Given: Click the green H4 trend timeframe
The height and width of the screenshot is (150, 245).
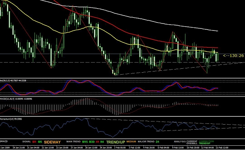Looking at the screenshot, I should (102, 142).
